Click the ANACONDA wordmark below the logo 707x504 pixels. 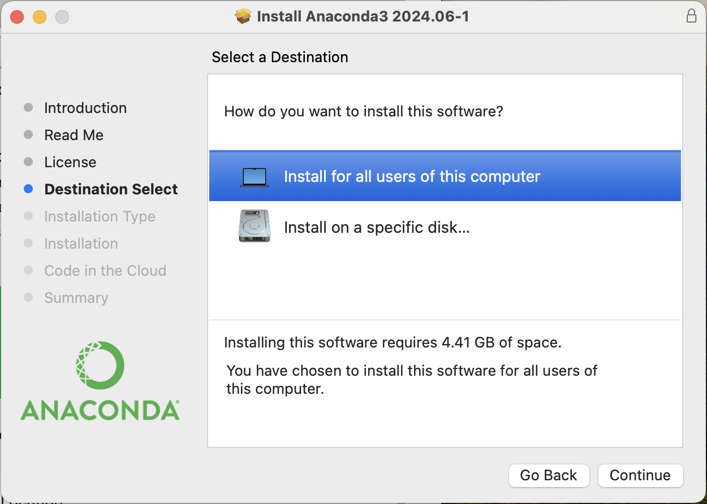click(x=100, y=410)
